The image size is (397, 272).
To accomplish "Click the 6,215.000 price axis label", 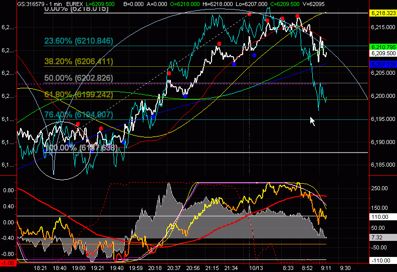I will coord(383,27).
